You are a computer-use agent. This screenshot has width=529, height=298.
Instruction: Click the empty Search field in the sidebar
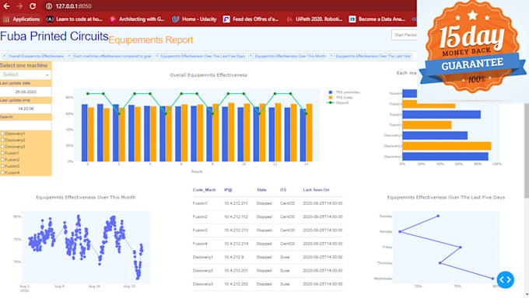click(26, 125)
